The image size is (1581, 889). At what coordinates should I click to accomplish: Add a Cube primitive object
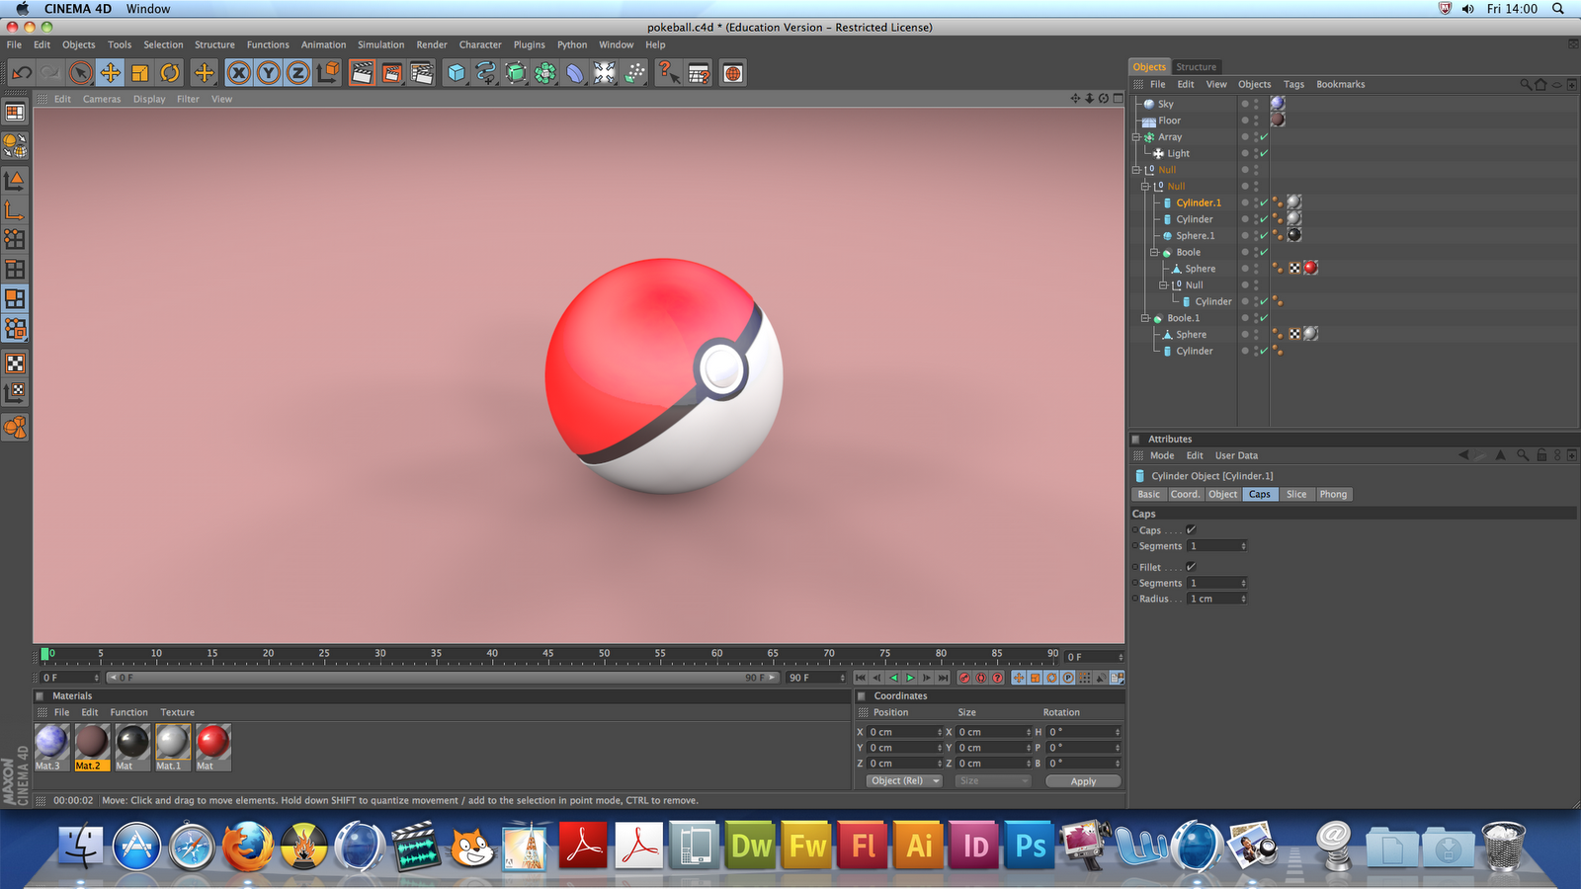tap(456, 73)
